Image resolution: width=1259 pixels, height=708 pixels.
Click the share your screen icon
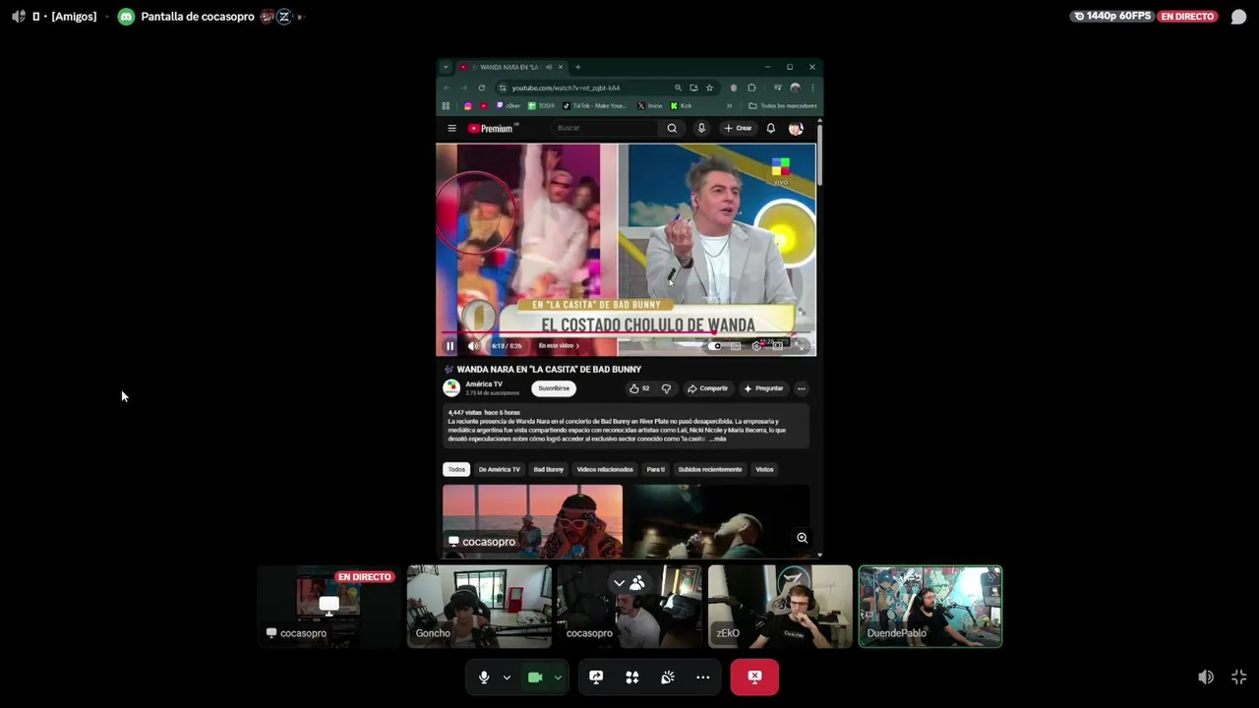[596, 678]
